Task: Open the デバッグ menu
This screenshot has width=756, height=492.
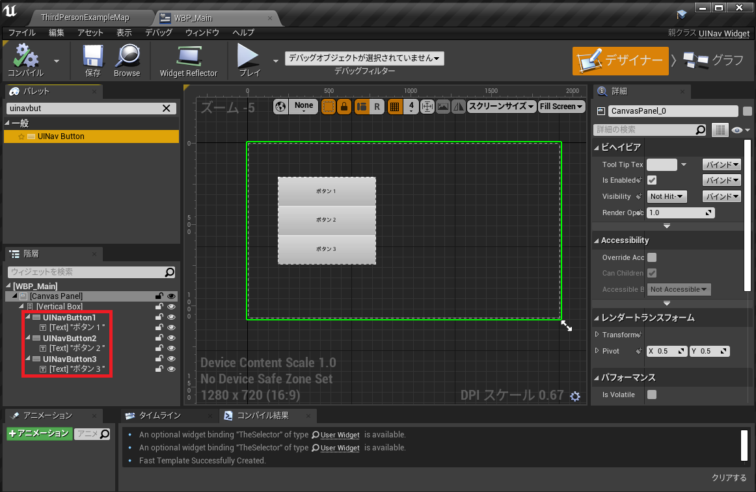Action: click(x=159, y=32)
